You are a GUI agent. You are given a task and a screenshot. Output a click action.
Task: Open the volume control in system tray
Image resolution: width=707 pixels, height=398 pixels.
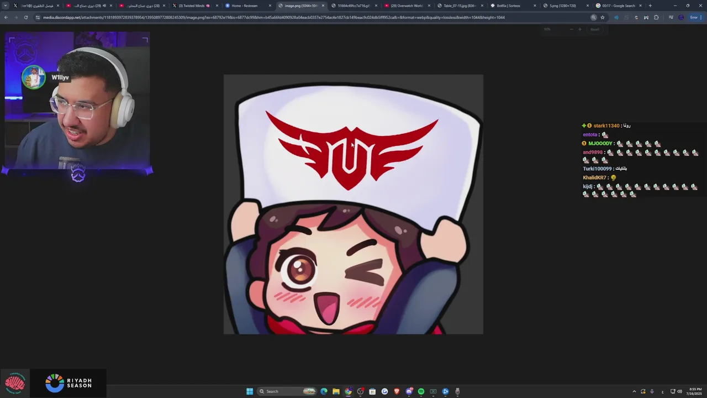click(679, 391)
